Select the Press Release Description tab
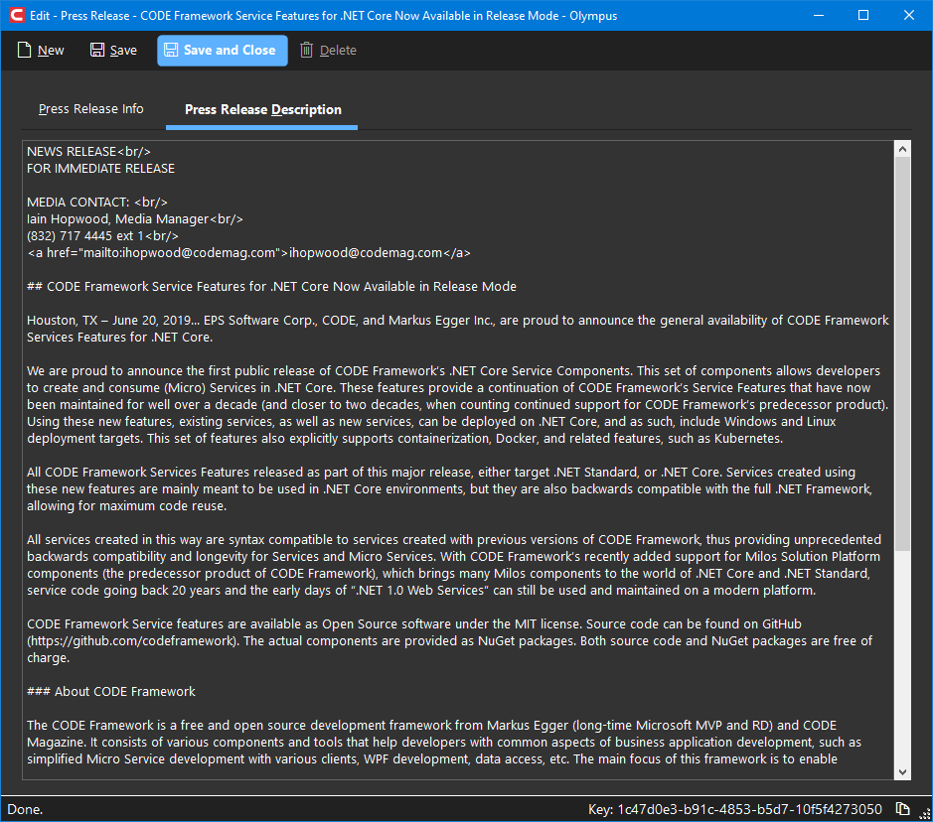 (262, 110)
